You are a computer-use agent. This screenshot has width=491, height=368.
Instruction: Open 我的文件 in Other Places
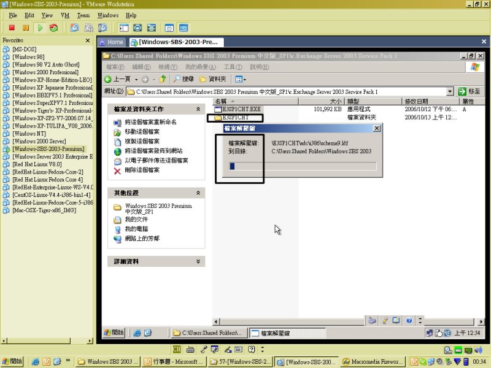tap(136, 220)
